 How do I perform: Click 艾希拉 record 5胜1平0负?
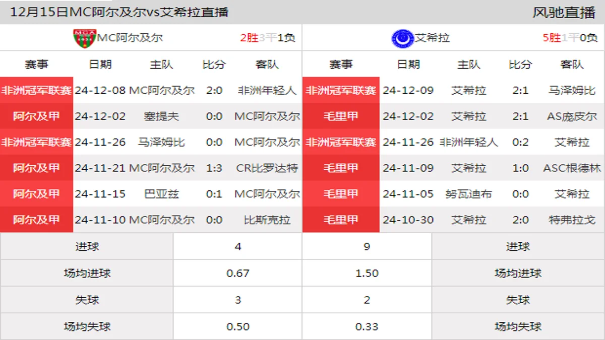[x=570, y=38]
